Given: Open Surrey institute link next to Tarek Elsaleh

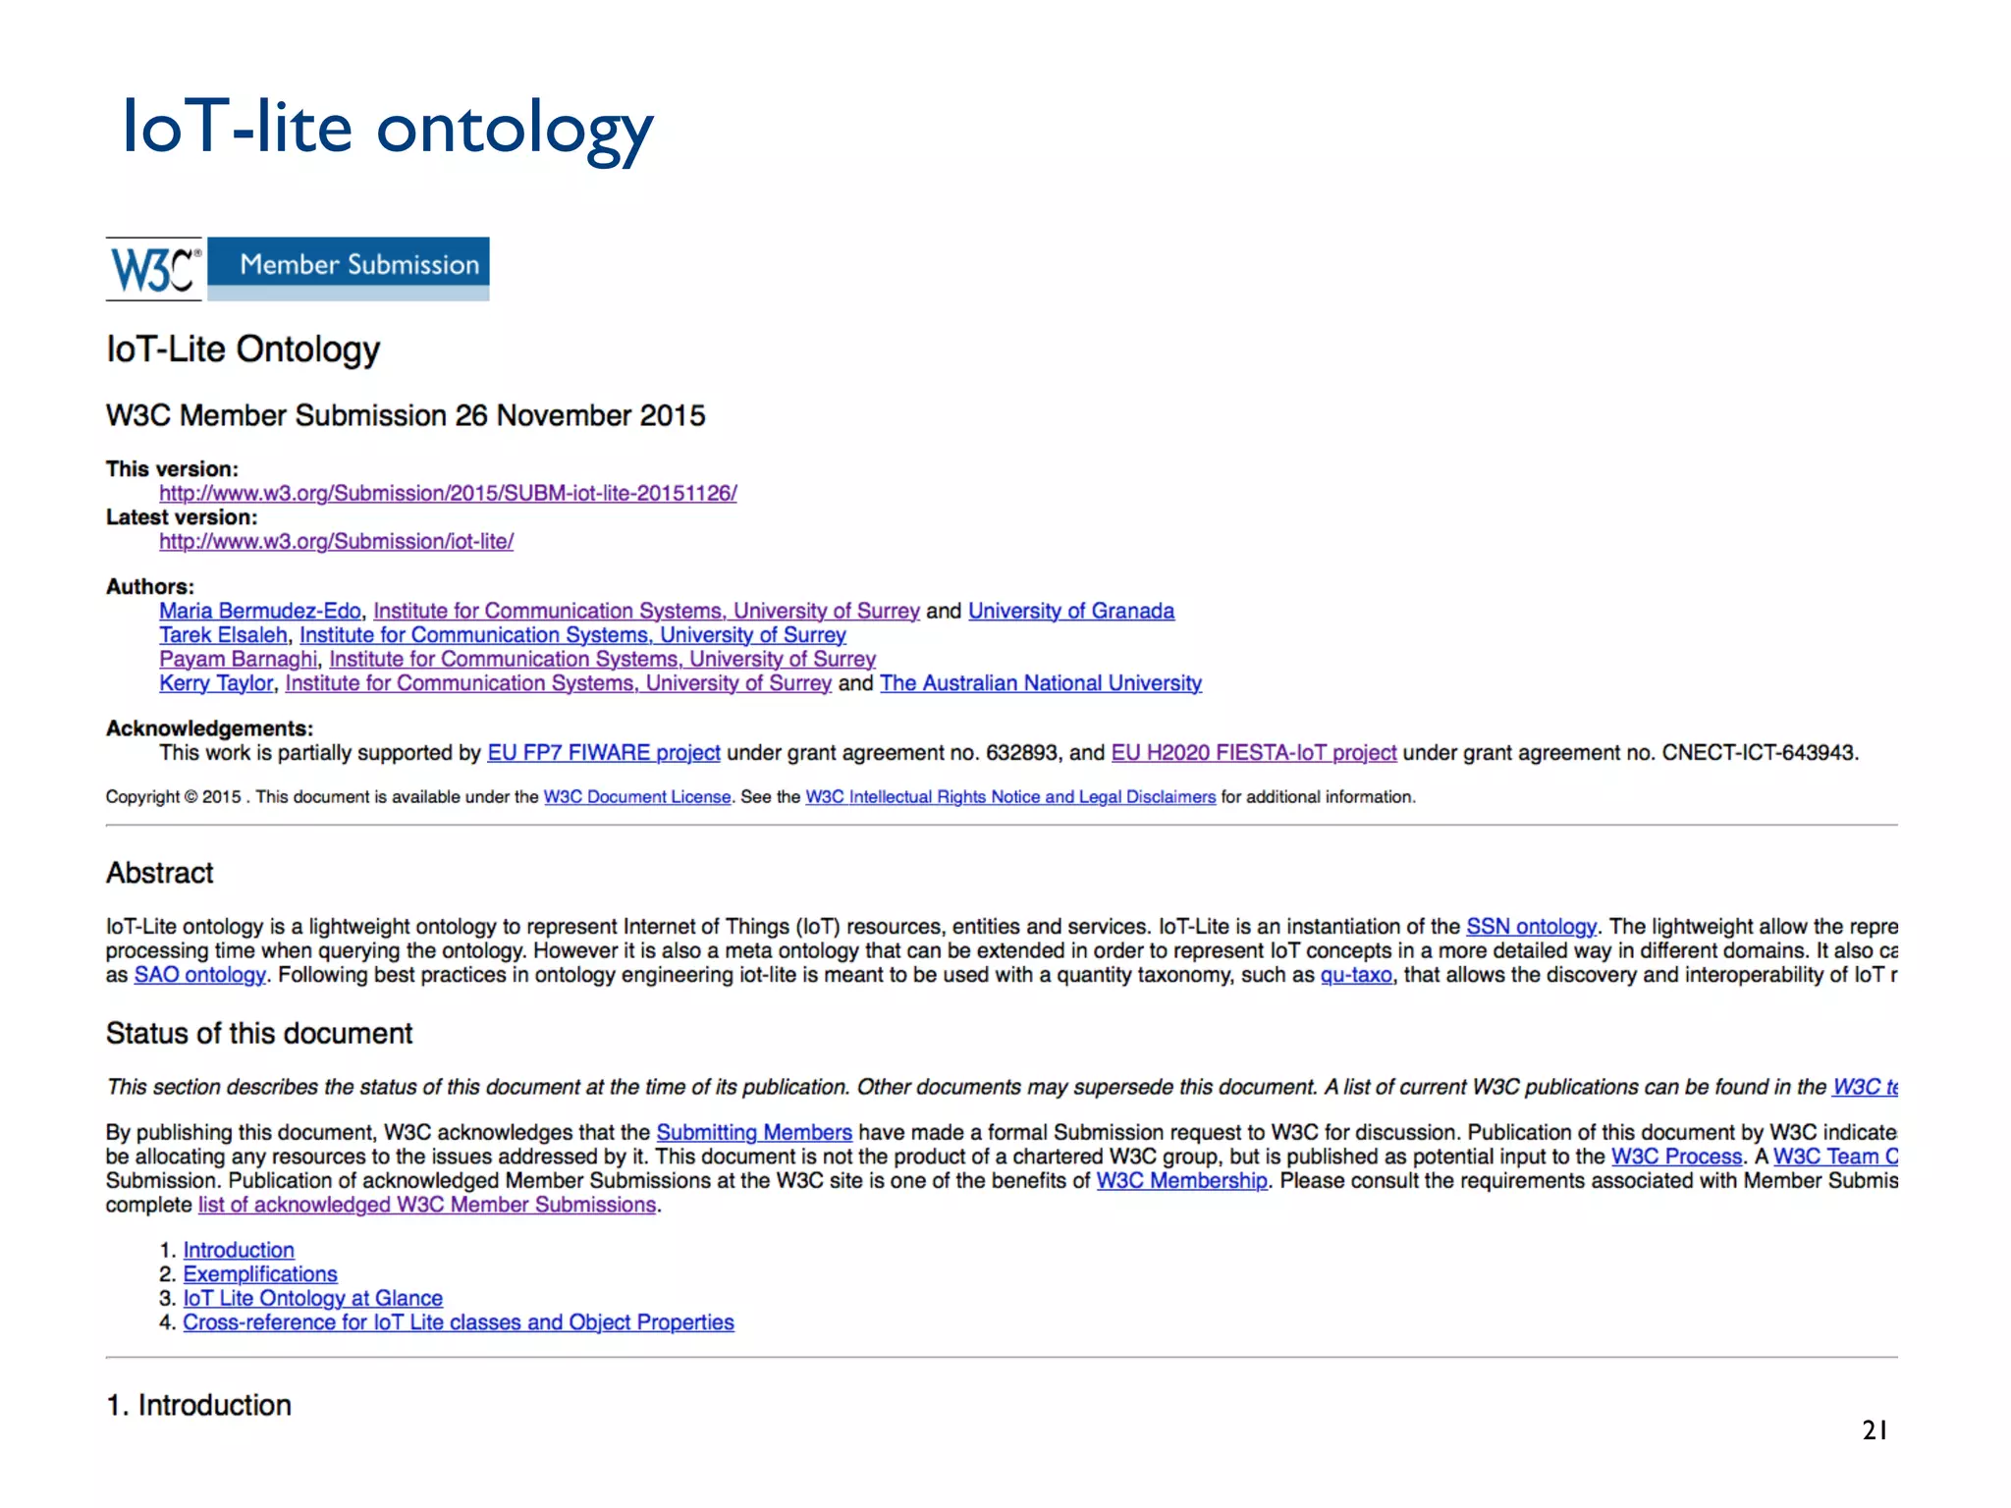Looking at the screenshot, I should point(572,635).
